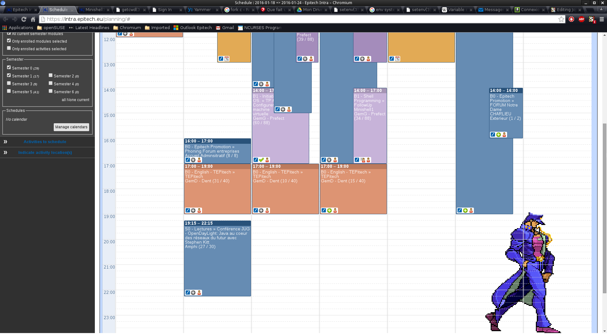
Task: Reload the page with the refresh icon
Action: [24, 19]
